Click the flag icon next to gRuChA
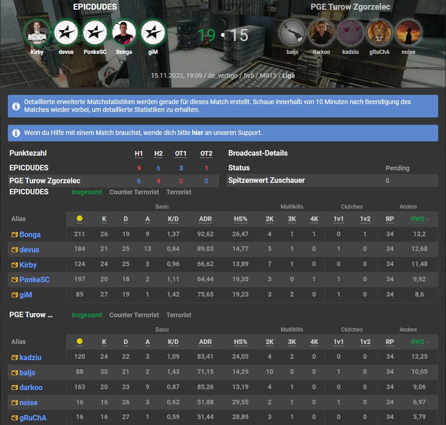The width and height of the screenshot is (446, 425). tap(15, 418)
